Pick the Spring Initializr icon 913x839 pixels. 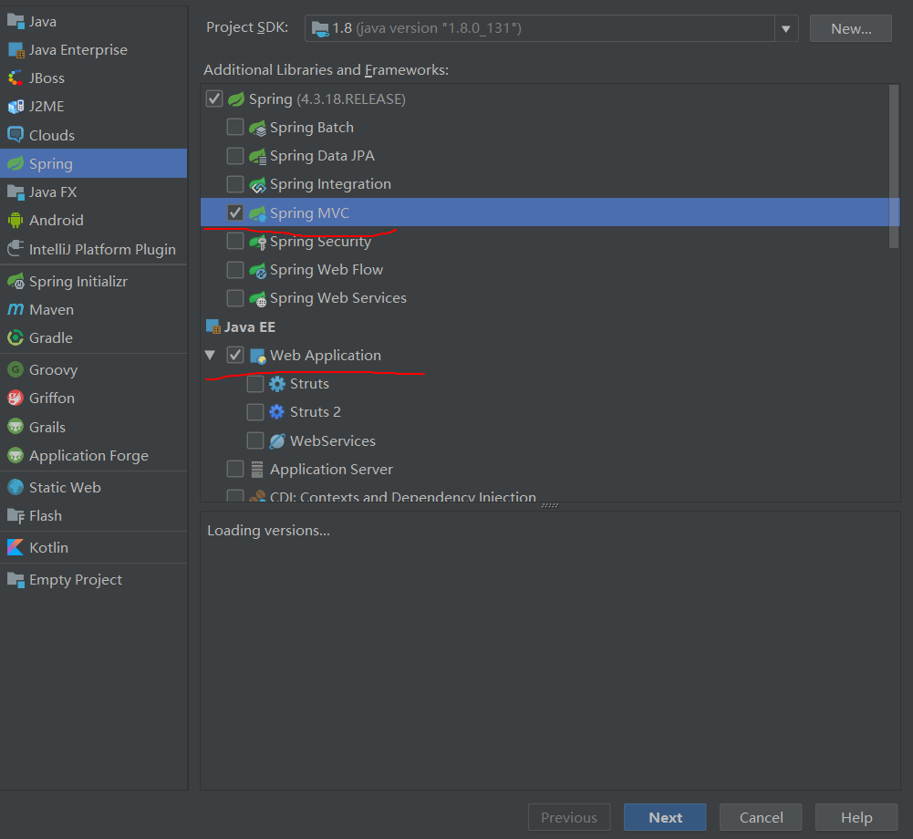tap(16, 281)
